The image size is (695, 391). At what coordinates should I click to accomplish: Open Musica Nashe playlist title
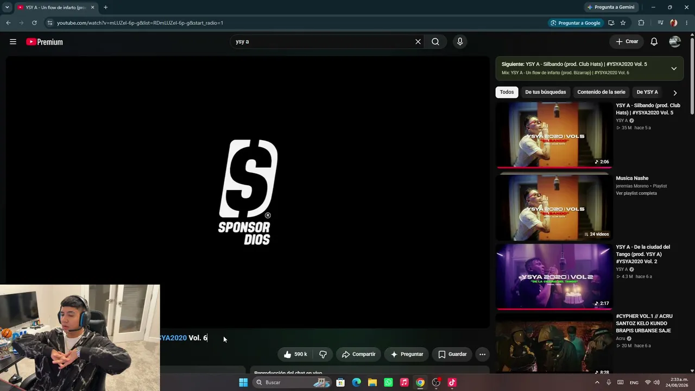point(632,178)
